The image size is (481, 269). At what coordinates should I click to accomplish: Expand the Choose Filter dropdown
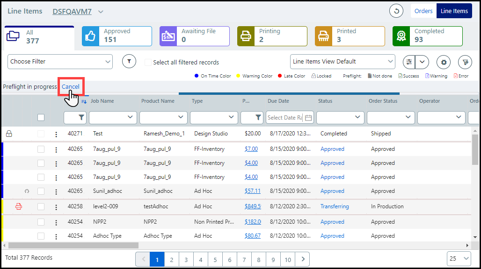tap(60, 61)
